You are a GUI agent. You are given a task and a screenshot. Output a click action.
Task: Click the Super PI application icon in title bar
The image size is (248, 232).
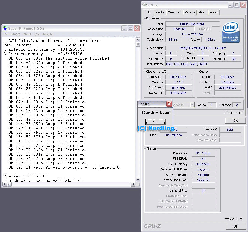click(x=5, y=28)
